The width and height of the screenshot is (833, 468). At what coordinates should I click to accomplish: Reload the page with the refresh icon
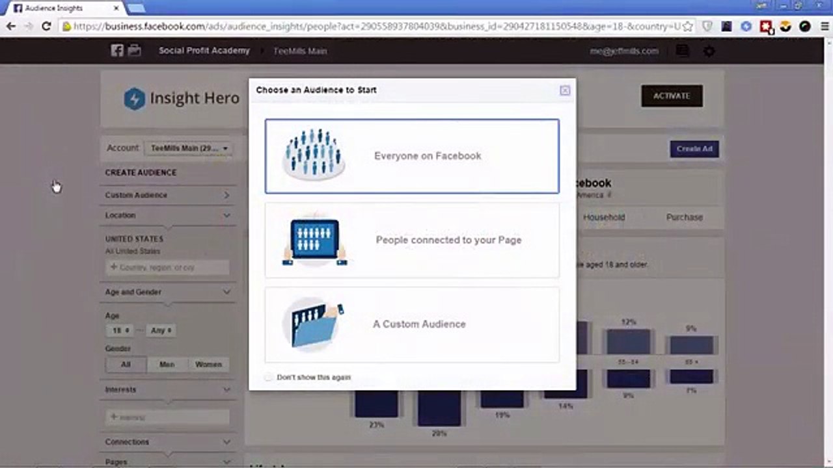click(46, 27)
